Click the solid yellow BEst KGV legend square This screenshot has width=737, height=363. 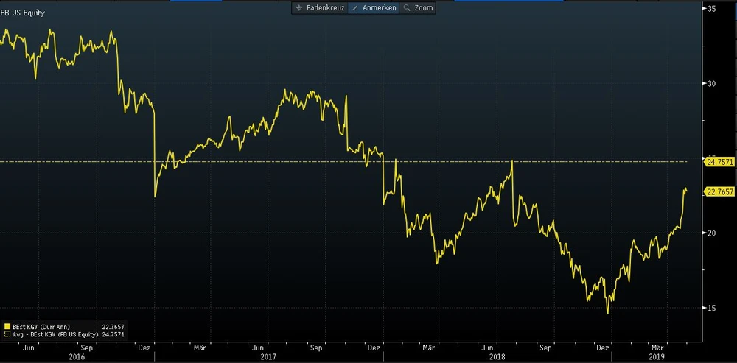point(7,325)
